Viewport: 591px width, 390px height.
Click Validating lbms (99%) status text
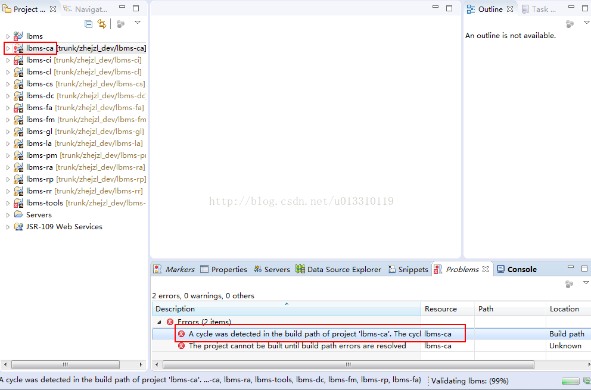(469, 381)
